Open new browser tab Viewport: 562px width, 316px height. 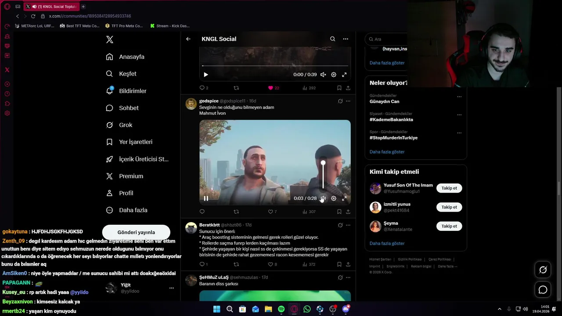[83, 7]
